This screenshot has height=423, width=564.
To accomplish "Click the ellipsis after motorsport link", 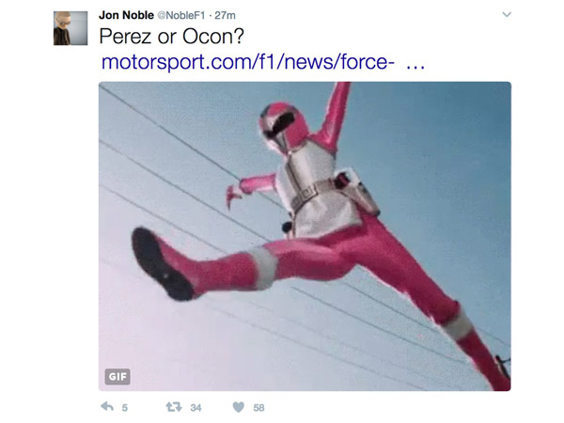I will click(x=415, y=66).
